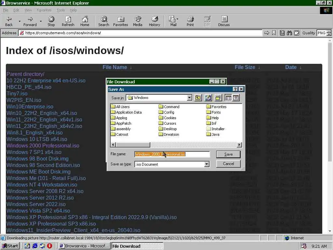Screen dimensions: 333x250
Task: Click the file list right scroll arrow
Action: [x=239, y=145]
